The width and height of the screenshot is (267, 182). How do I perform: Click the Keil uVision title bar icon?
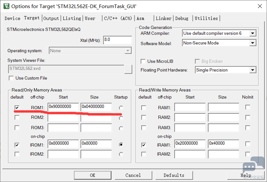click(x=6, y=6)
